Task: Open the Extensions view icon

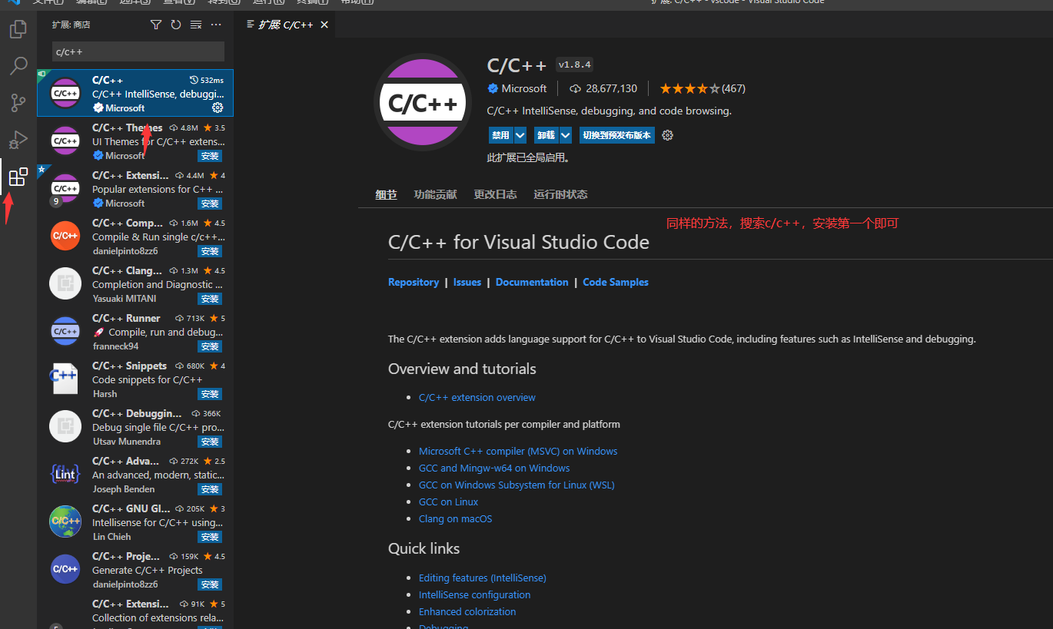Action: pos(18,177)
